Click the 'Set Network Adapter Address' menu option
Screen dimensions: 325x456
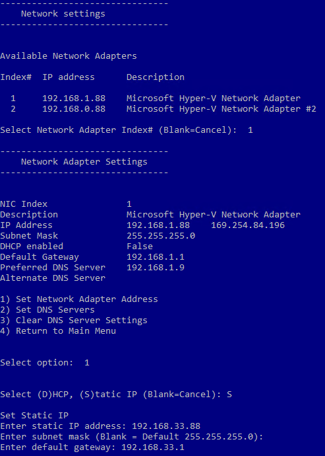click(x=79, y=299)
